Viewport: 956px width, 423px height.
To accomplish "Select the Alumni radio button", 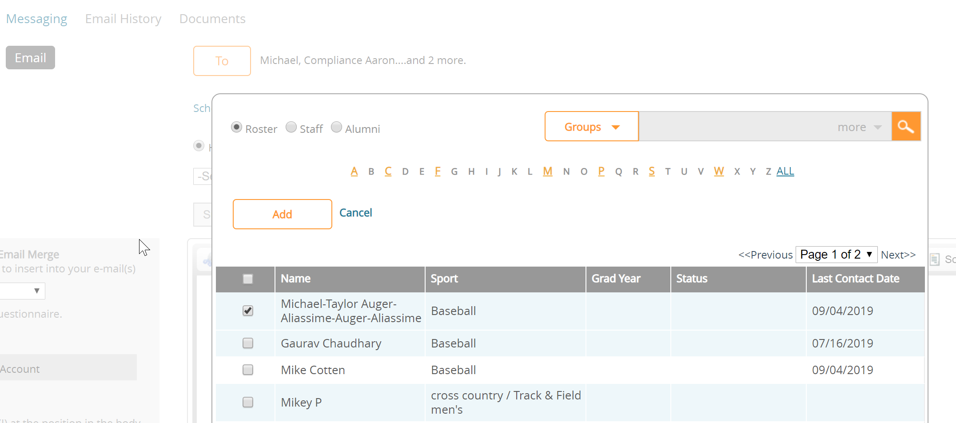I will [x=337, y=128].
